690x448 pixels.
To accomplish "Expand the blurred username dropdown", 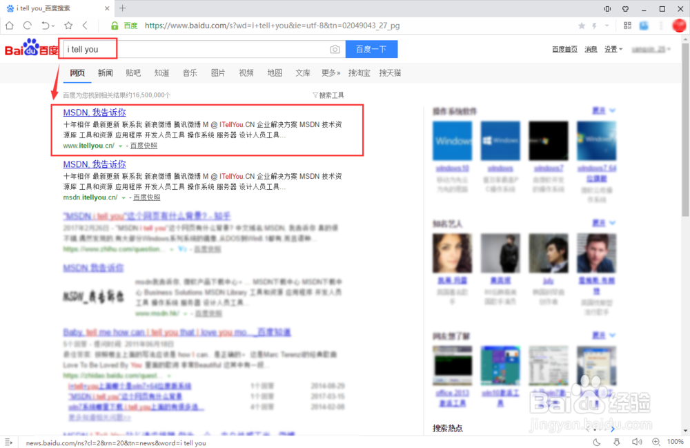I will click(x=651, y=49).
